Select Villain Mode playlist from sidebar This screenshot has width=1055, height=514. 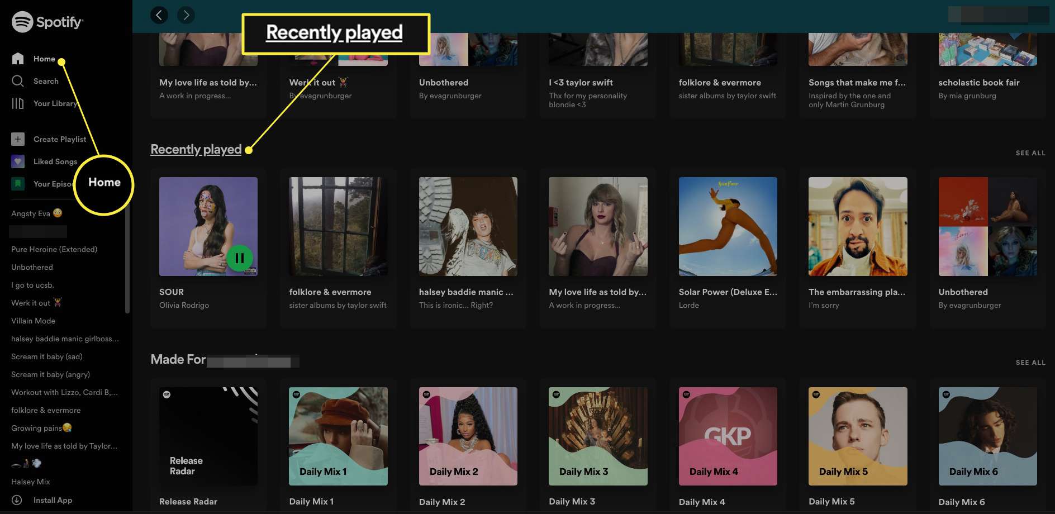34,321
